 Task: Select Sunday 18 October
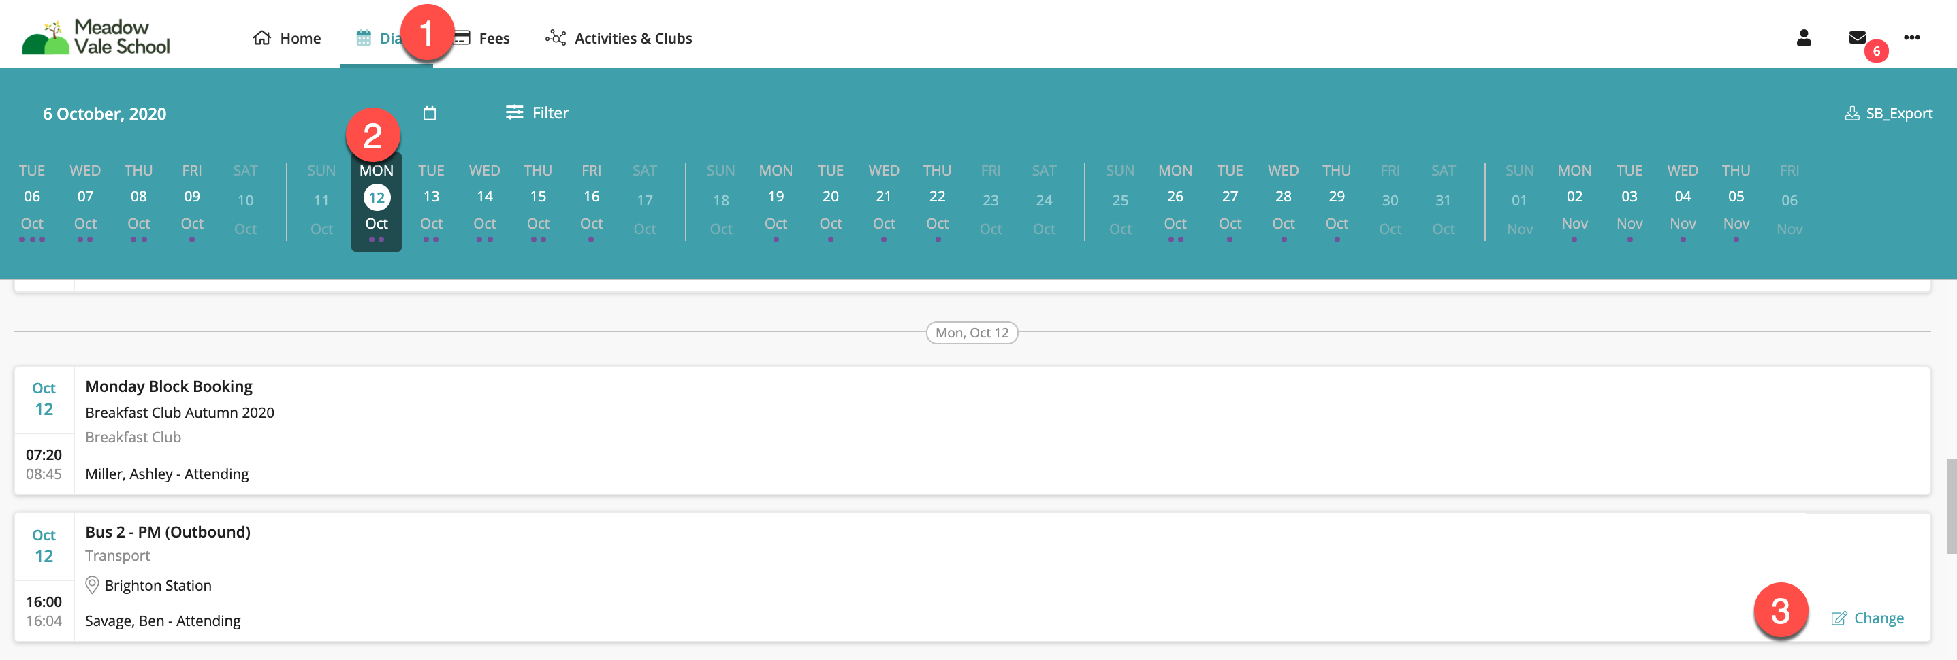pyautogui.click(x=721, y=201)
